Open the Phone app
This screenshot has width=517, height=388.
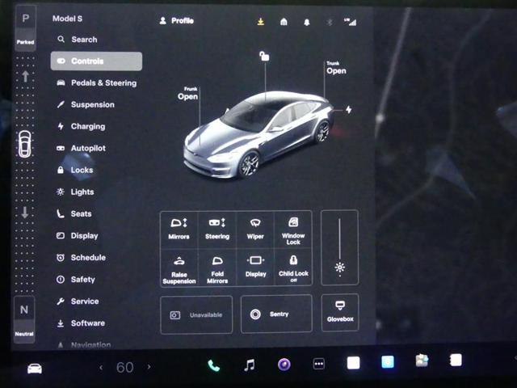point(213,366)
